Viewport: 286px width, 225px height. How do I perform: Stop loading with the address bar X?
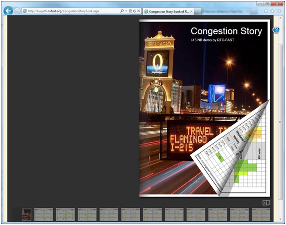click(x=139, y=11)
